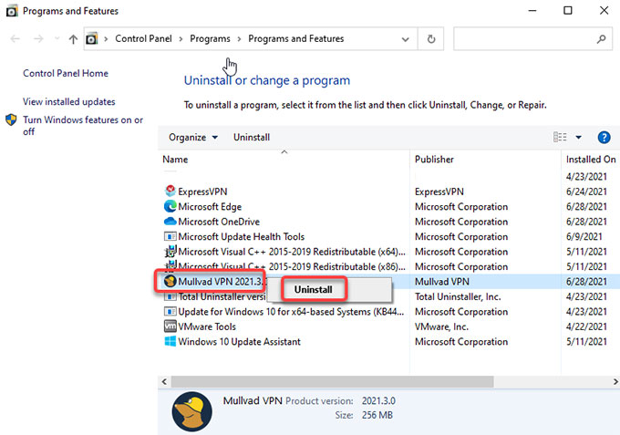Click the shield icon beside Windows features

pos(11,119)
